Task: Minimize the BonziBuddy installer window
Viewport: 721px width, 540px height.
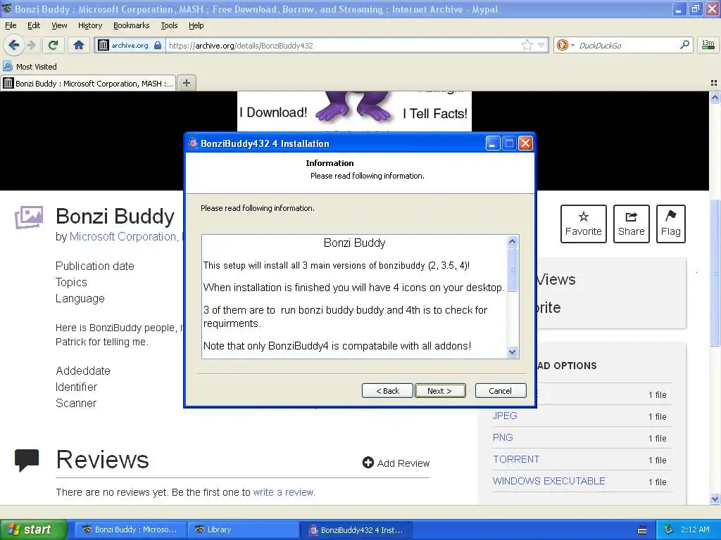Action: pos(492,143)
